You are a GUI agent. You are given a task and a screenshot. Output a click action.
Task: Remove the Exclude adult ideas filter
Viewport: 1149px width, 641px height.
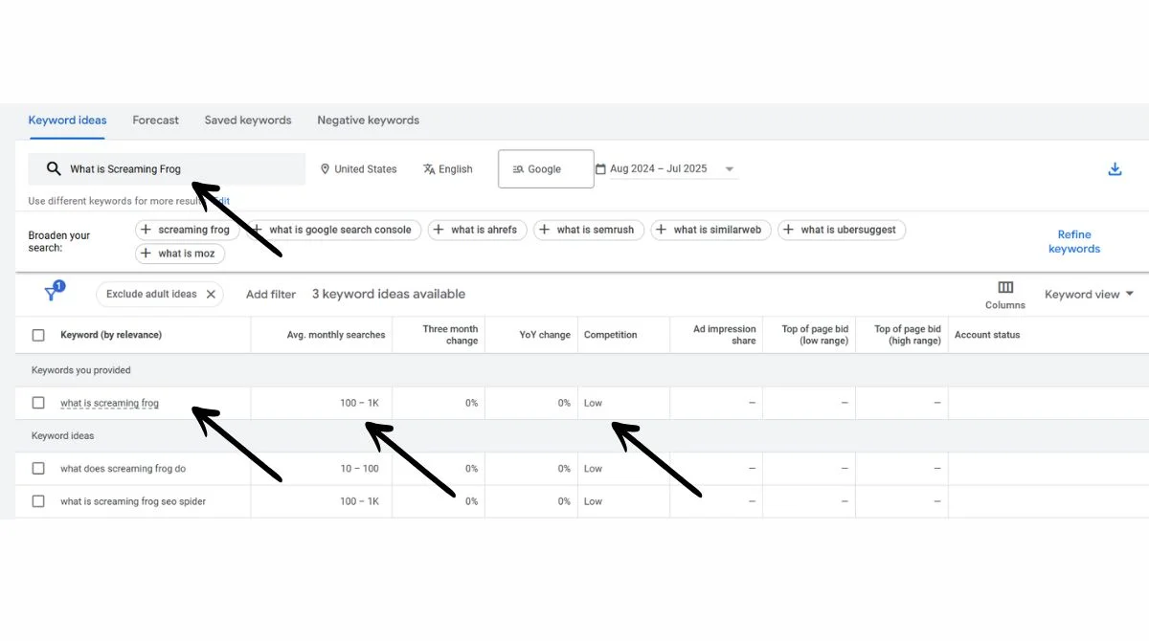coord(211,294)
